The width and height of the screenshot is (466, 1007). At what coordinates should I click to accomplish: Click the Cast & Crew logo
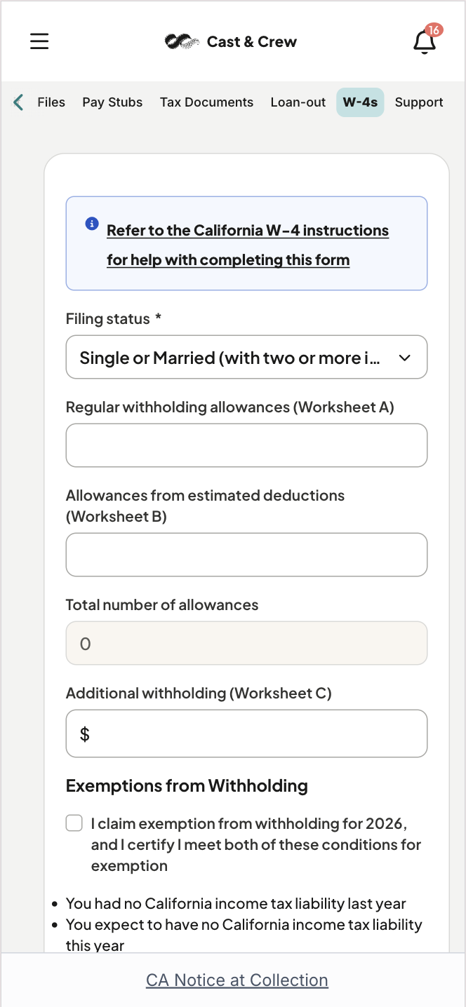[x=231, y=42]
